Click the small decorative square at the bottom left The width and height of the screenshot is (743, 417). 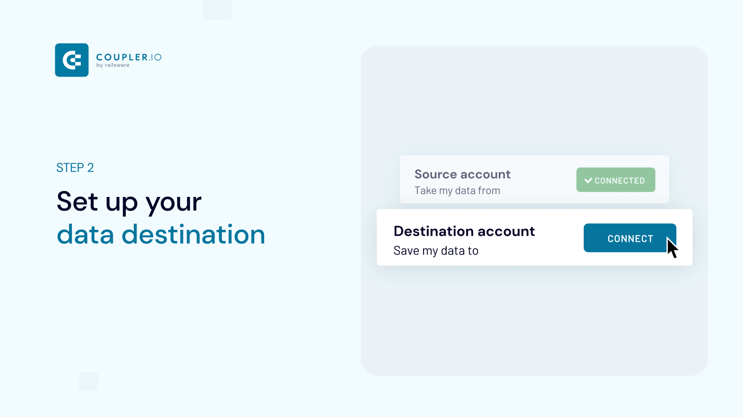(x=88, y=381)
